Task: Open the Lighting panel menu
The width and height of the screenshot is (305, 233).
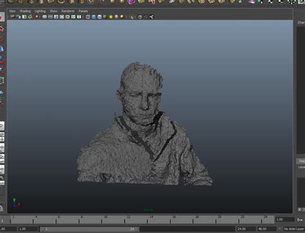Action: [x=40, y=11]
